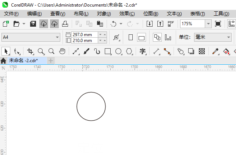Select landscape page orientation
The image size is (236, 155).
[142, 37]
